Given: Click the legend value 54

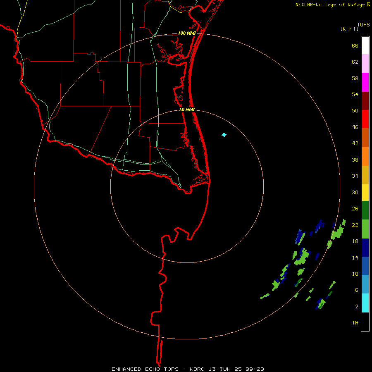Looking at the screenshot, I should point(355,94).
